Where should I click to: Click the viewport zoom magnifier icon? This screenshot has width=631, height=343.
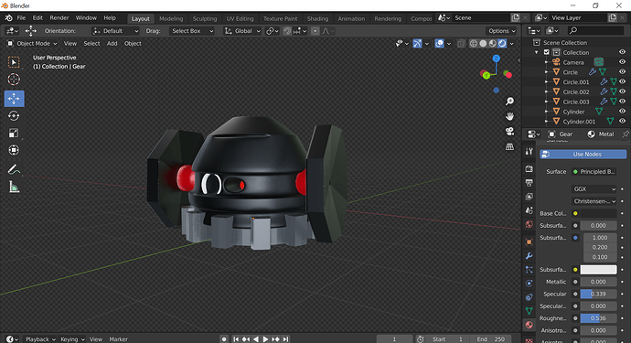tap(510, 102)
